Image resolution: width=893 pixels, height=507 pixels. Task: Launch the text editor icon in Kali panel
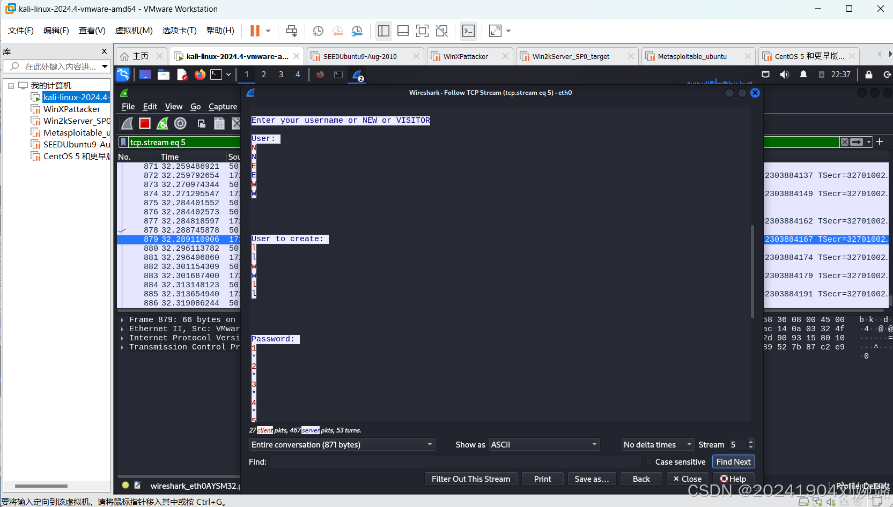coord(182,74)
